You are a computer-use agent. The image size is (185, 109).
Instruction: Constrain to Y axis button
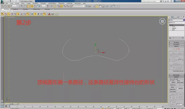pyautogui.click(x=35, y=14)
